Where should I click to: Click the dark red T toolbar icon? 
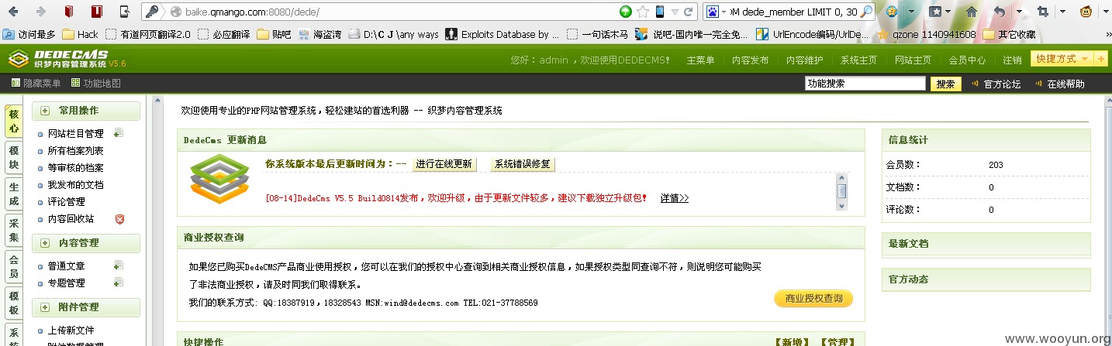tap(96, 12)
